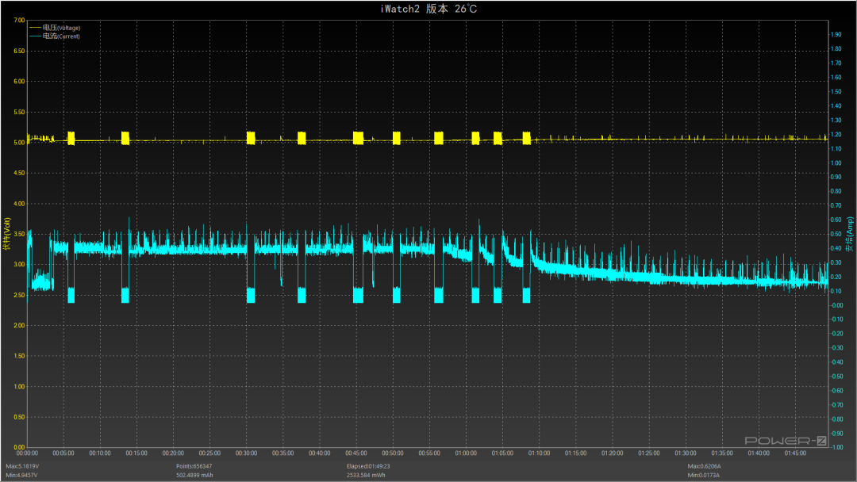Screen dimensions: 857x482
Task: Click the 电压(Voltage) legend entry
Action: [x=61, y=28]
